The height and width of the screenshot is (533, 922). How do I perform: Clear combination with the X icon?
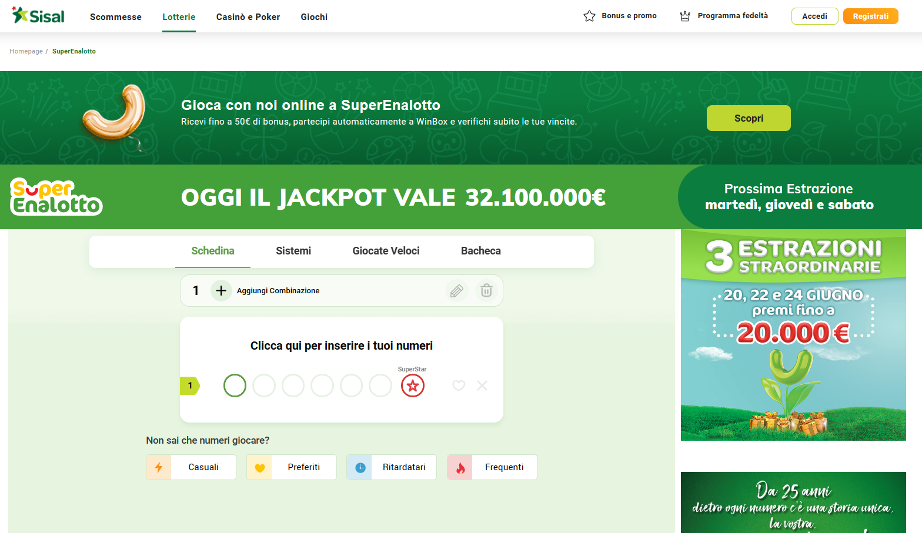click(482, 385)
